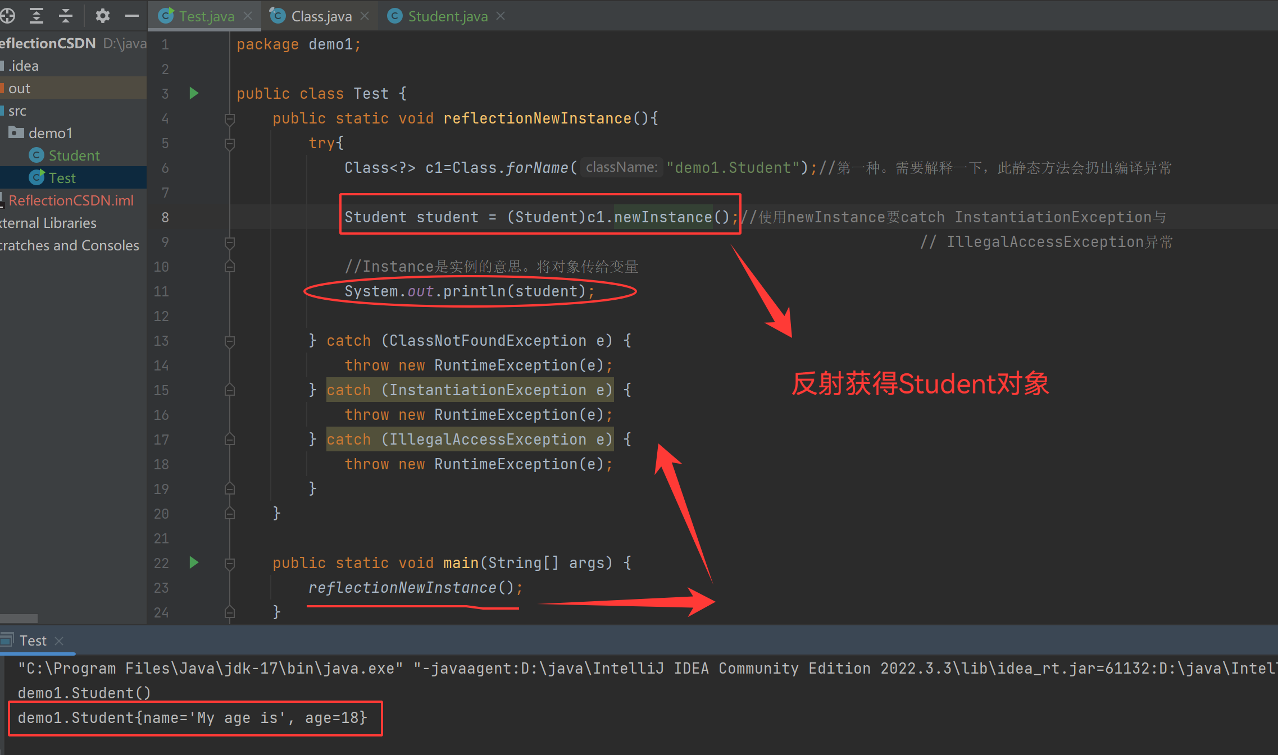The height and width of the screenshot is (755, 1278).
Task: Click the Collapse All icon in project toolbar
Action: pyautogui.click(x=66, y=16)
